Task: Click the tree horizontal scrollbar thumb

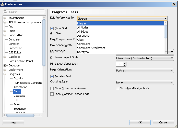Action: (x=20, y=115)
